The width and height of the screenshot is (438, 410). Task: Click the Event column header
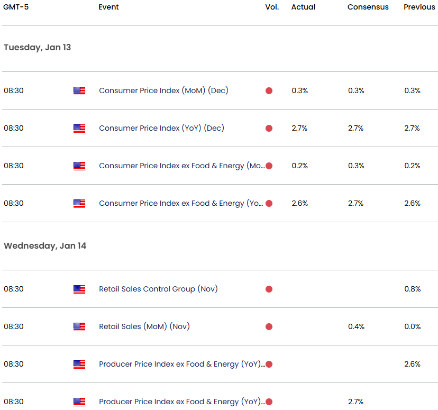pyautogui.click(x=108, y=7)
